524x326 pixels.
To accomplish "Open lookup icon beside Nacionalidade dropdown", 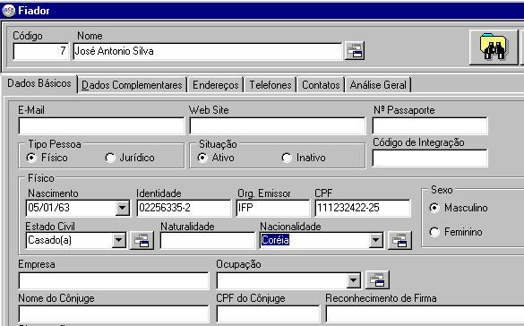I will 399,241.
